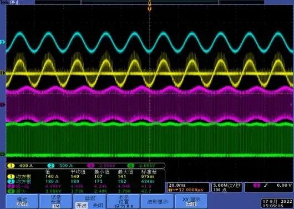Image resolution: width=294 pixels, height=209 pixels.
Task: Click the 678m standard deviation value
Action: coord(148,177)
